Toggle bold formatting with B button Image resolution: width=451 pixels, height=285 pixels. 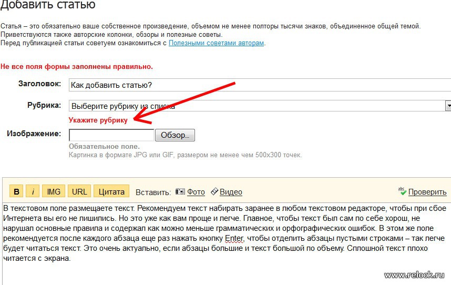click(16, 191)
